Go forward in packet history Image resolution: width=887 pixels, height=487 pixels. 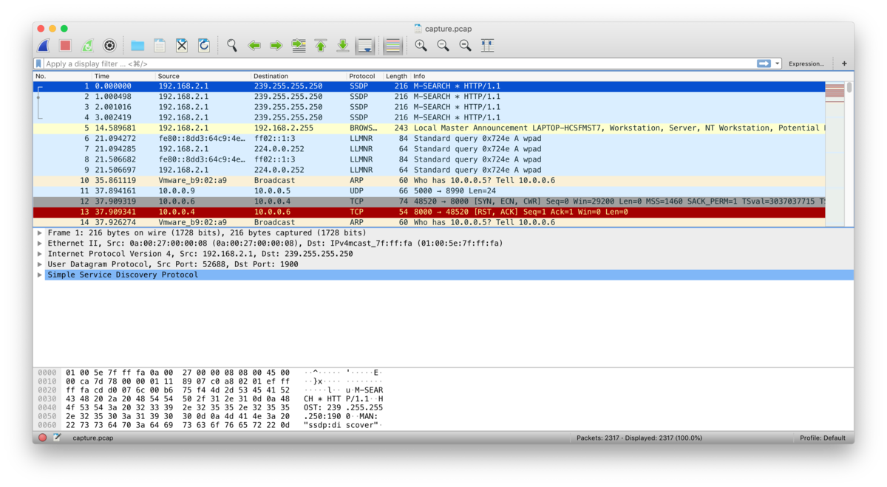[x=276, y=46]
